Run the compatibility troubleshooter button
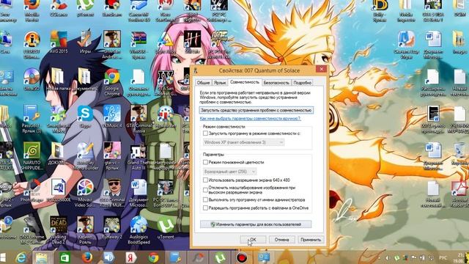Viewport: 469px width, 264px height. [x=256, y=110]
